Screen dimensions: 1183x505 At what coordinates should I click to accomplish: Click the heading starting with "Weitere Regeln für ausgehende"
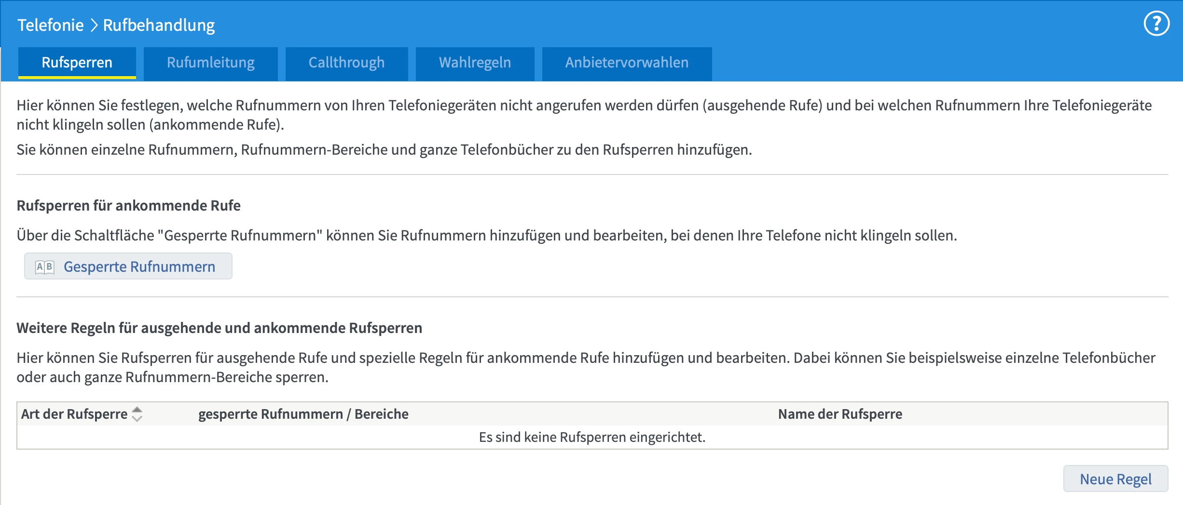(219, 328)
